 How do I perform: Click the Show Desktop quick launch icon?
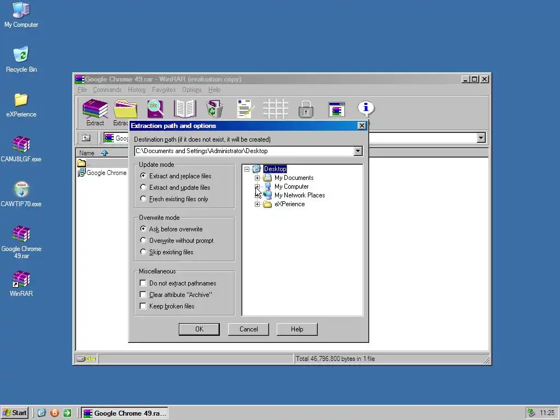coord(42,413)
